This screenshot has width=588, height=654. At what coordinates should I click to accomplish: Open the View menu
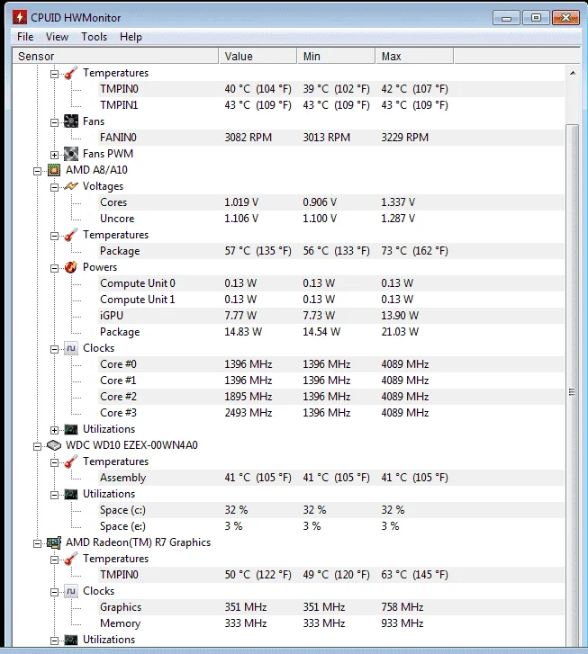[57, 37]
